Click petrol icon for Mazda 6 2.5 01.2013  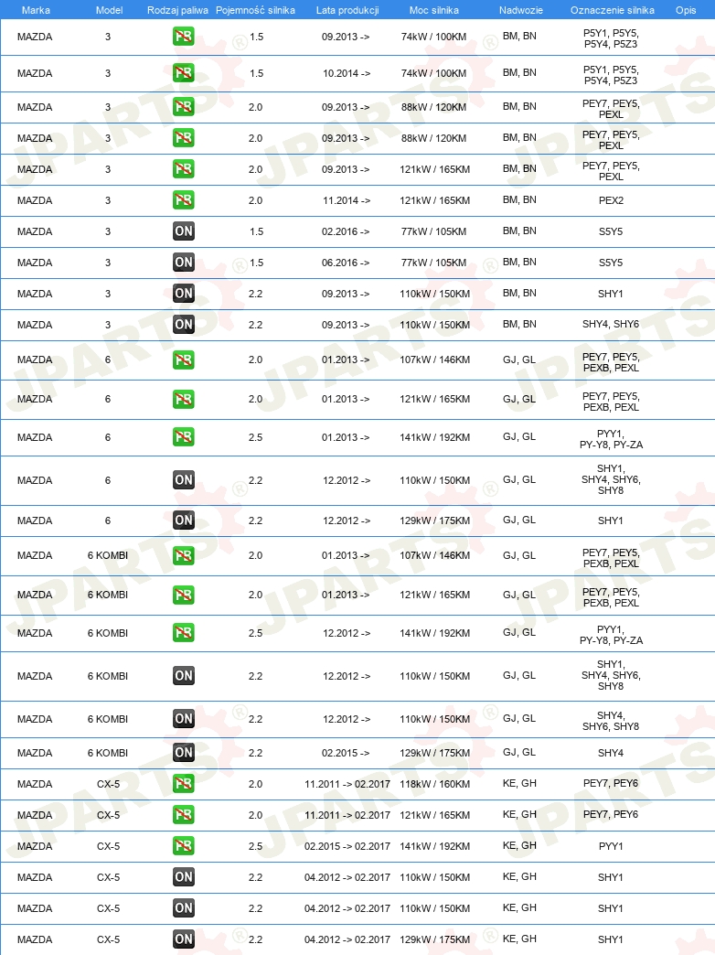pyautogui.click(x=183, y=436)
